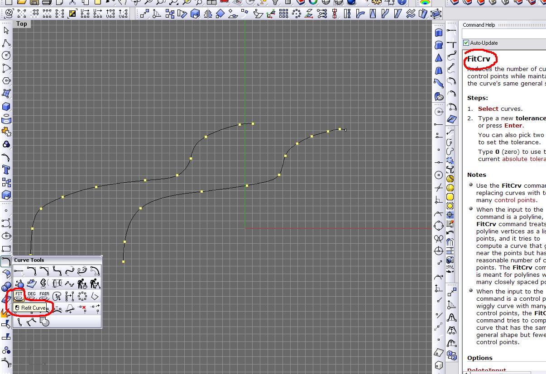
Task: Open the absolute tolerance link
Action: tap(524, 159)
